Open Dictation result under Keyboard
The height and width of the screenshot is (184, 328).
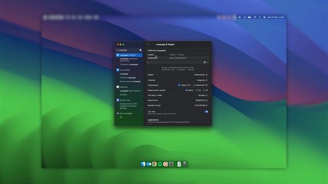tap(124, 95)
